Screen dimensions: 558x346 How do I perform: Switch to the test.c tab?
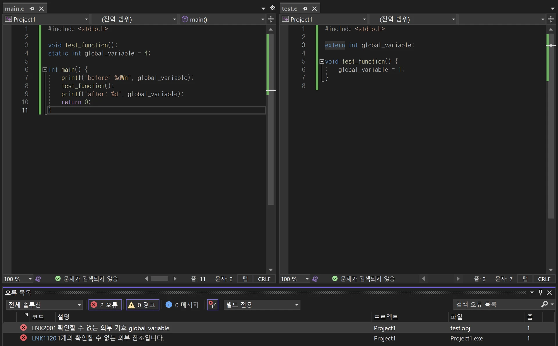coord(289,9)
